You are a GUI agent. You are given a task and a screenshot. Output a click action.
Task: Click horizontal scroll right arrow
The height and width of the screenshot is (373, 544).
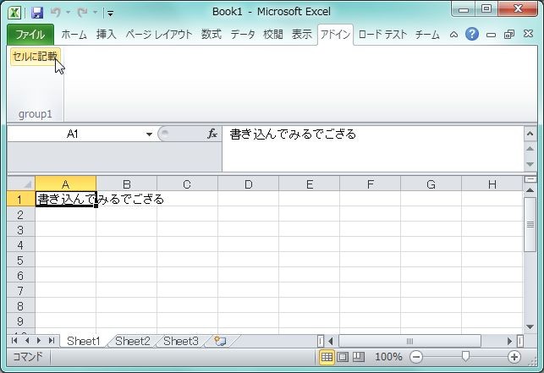click(x=509, y=342)
